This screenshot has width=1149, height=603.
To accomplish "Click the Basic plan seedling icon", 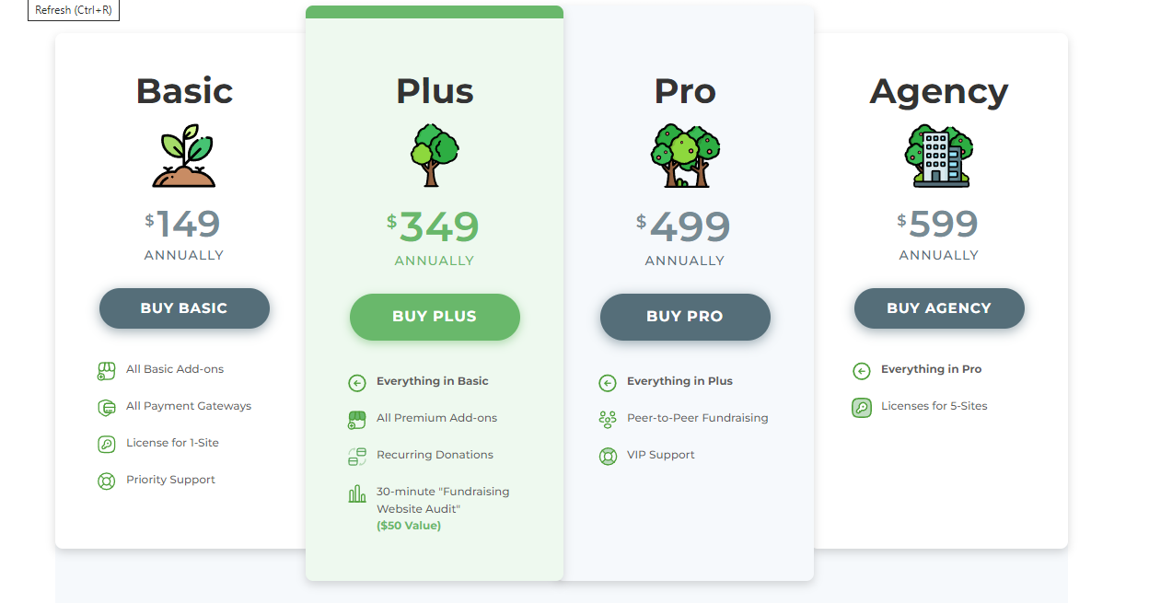I will tap(184, 157).
